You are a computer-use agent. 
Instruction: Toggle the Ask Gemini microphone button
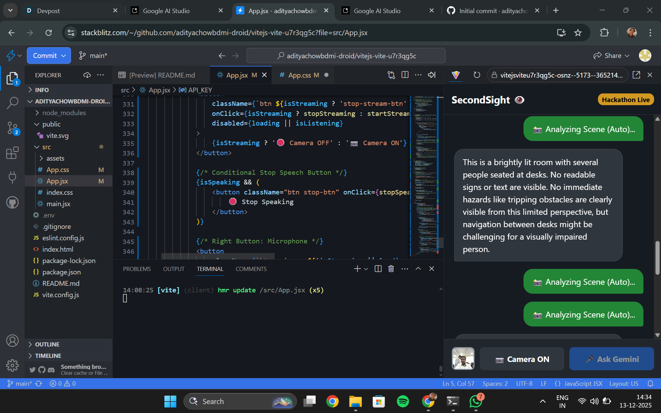(x=611, y=359)
